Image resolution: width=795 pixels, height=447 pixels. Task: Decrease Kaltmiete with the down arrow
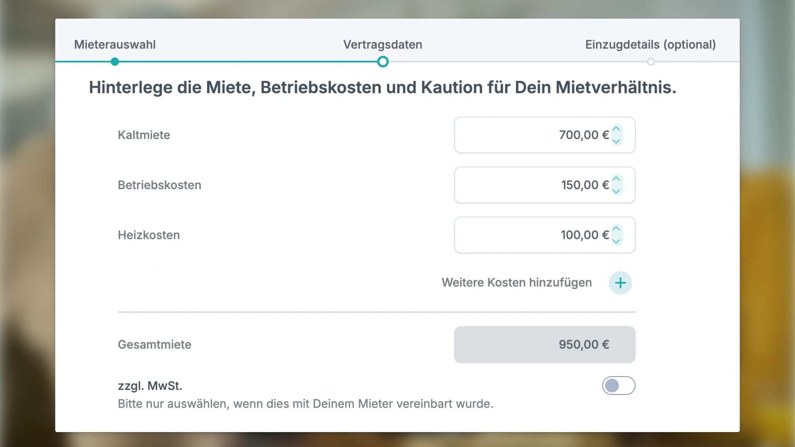tap(616, 141)
